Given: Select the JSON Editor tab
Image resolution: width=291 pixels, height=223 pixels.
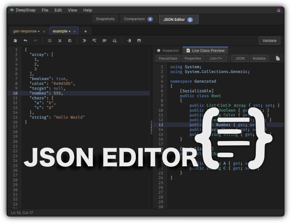Looking at the screenshot, I should [179, 19].
